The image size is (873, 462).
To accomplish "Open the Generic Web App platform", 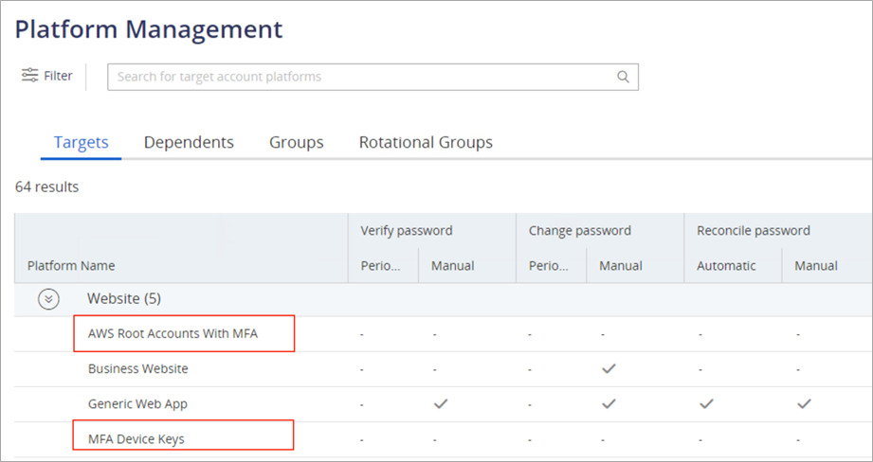I will [x=137, y=403].
